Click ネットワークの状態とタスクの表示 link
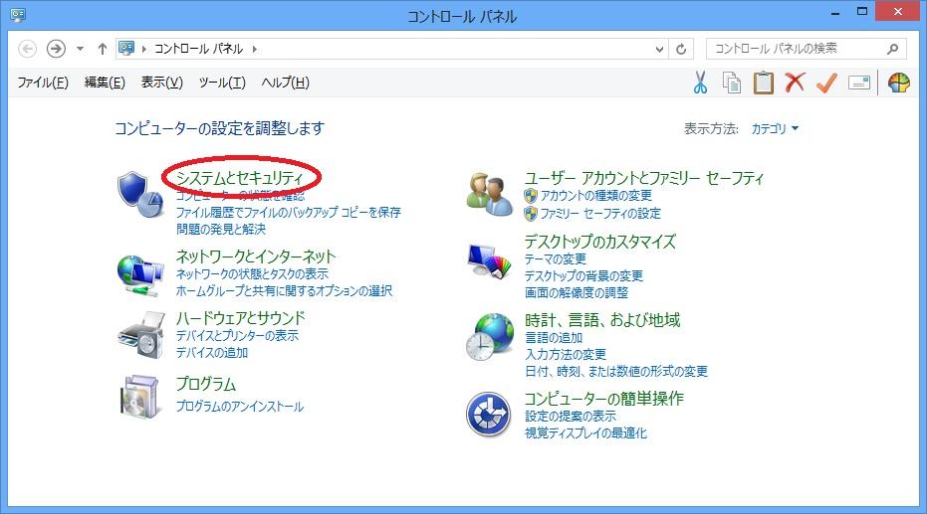Image resolution: width=927 pixels, height=514 pixels. (252, 273)
